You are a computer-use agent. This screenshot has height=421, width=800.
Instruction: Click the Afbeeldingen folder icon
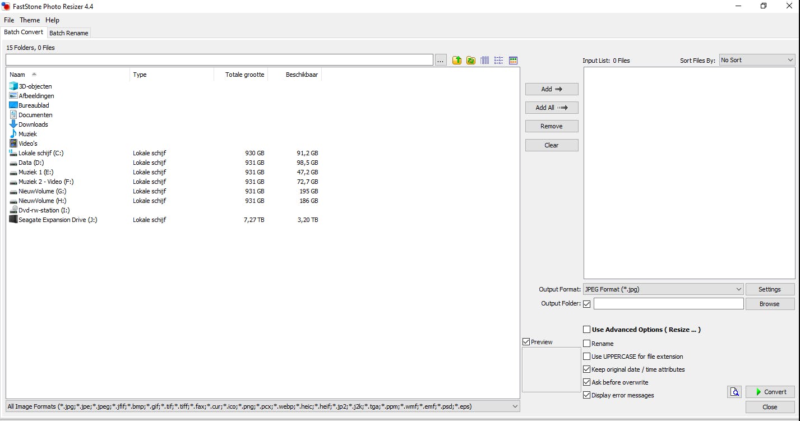[13, 96]
